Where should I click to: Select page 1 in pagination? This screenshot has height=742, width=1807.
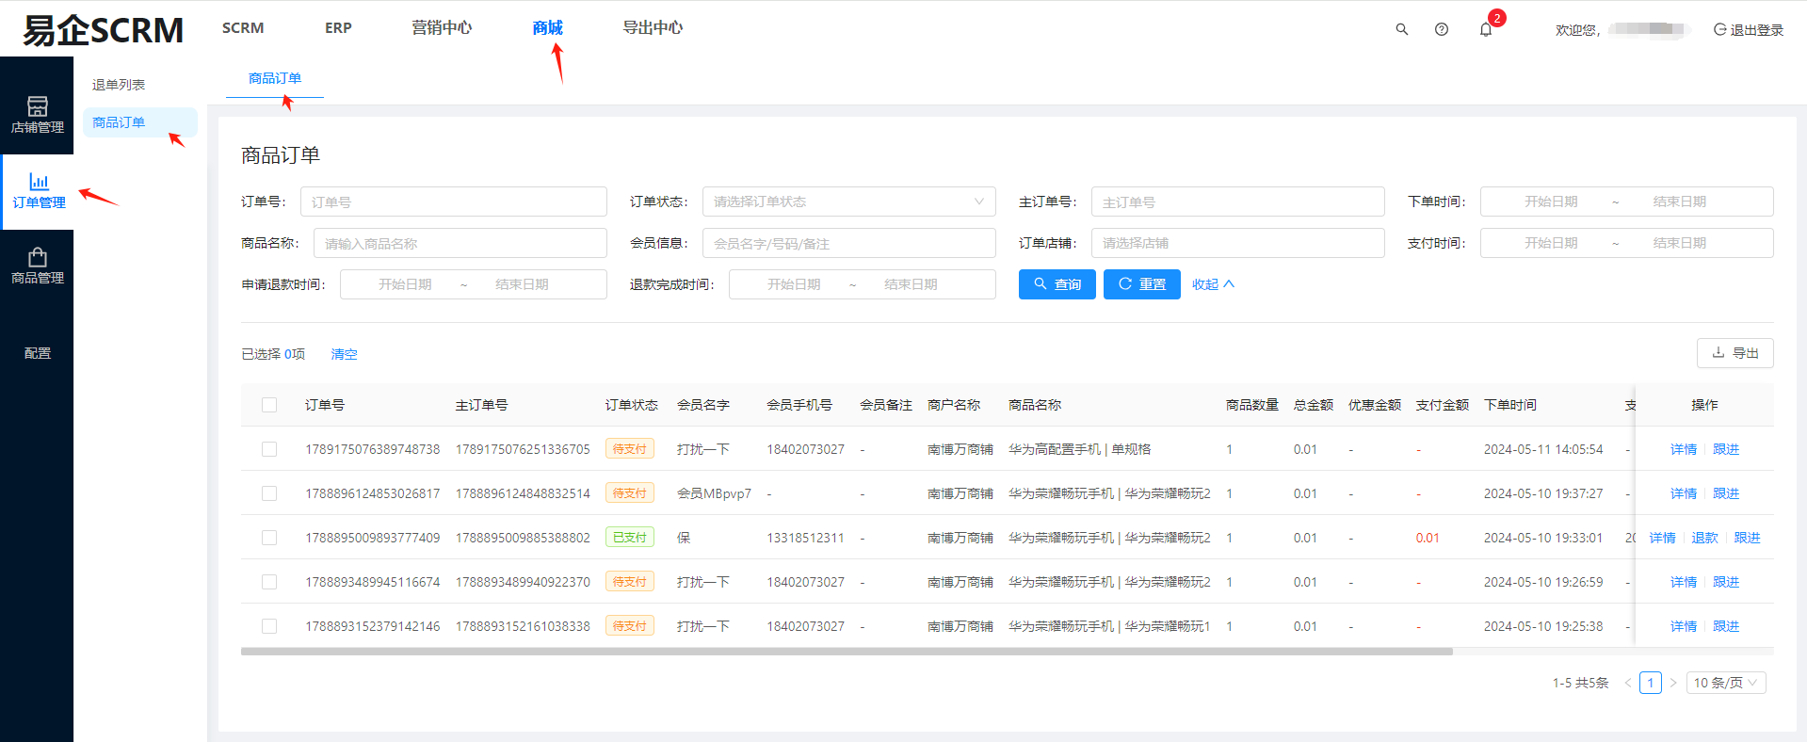[1651, 683]
